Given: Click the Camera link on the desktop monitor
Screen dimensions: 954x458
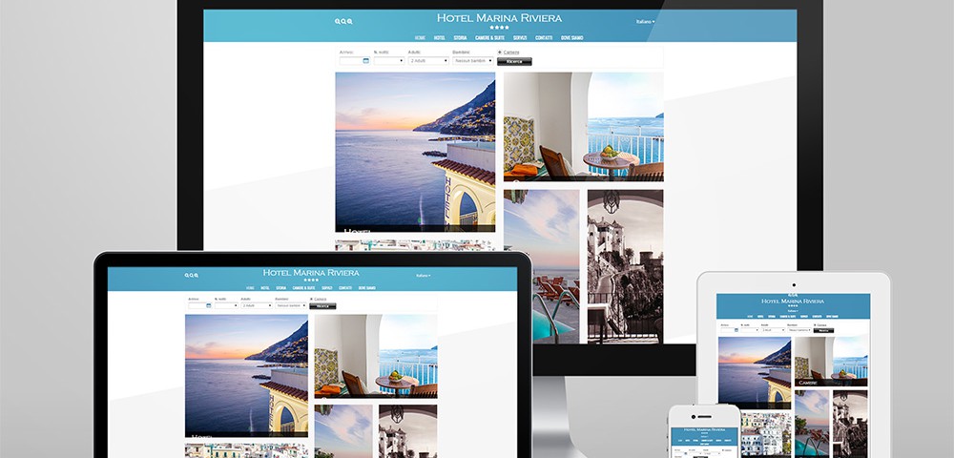Looking at the screenshot, I should pos(511,52).
